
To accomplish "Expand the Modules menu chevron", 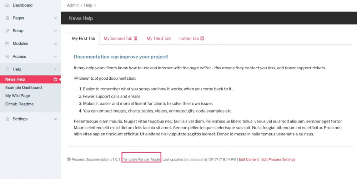I will [55, 44].
